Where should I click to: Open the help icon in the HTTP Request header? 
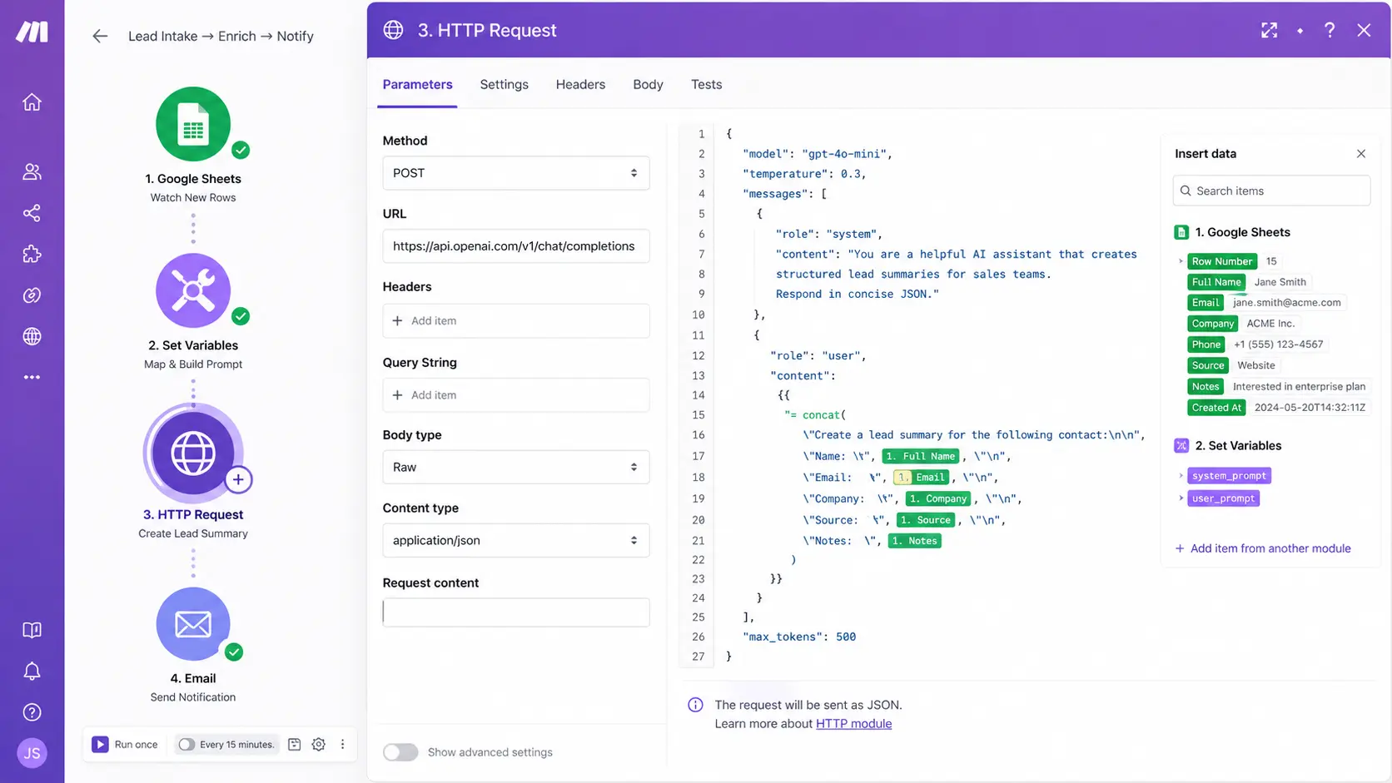[x=1330, y=31]
